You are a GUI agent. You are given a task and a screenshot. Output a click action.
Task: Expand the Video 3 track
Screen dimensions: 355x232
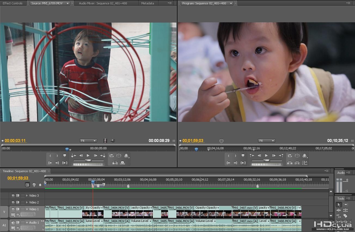pos(27,196)
